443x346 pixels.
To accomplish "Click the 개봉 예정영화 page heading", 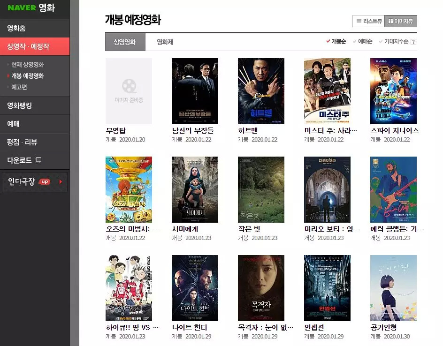I will click(133, 20).
